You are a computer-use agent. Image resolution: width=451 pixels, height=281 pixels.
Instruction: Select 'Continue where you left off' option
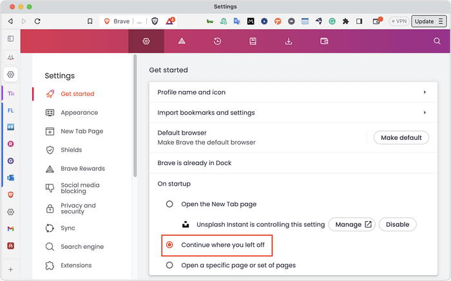pos(169,245)
